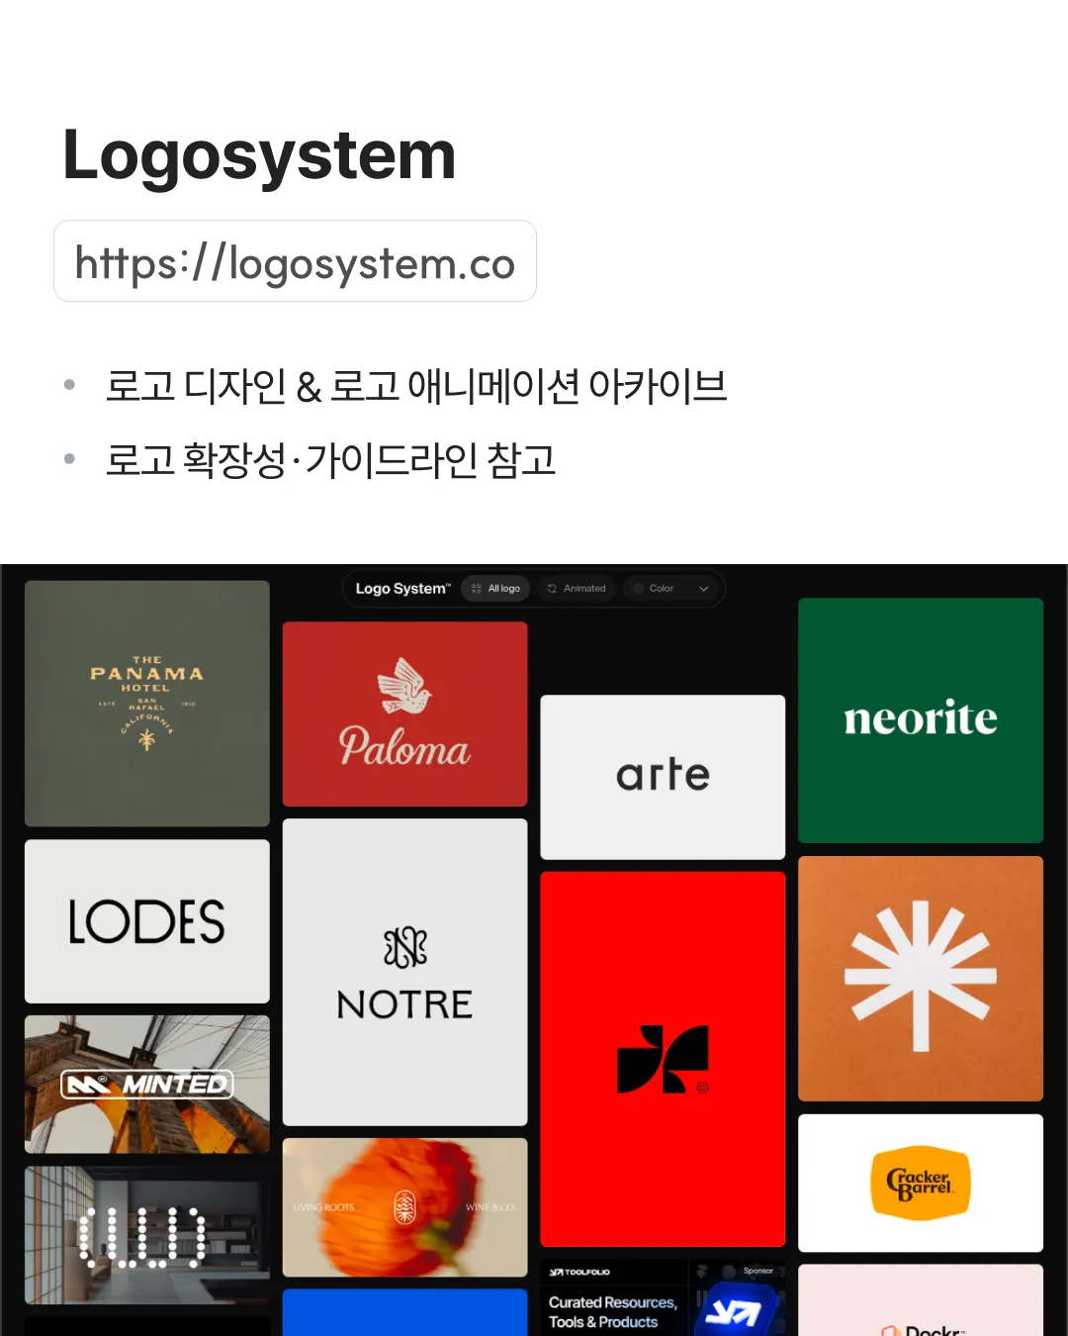Open the Cracker Barrel logo card
This screenshot has height=1336, width=1068.
pos(921,1183)
